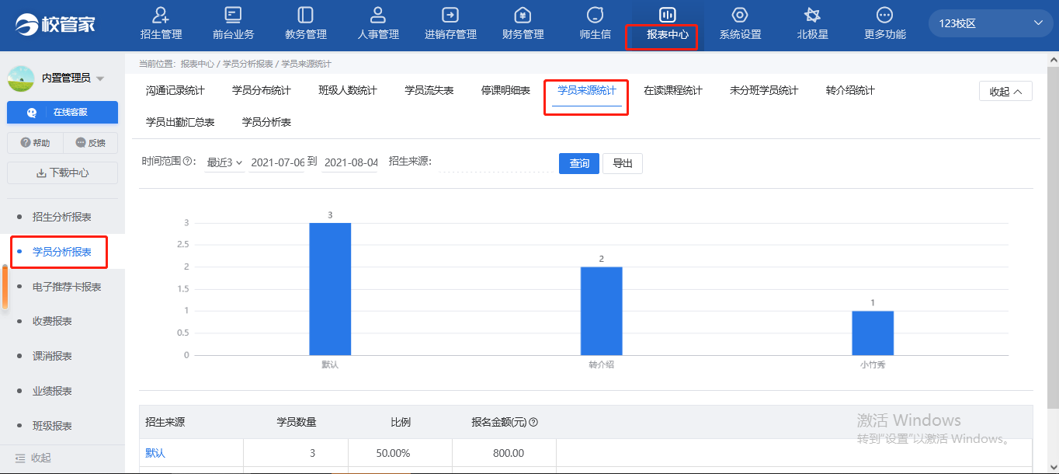Open 下载中心

pyautogui.click(x=62, y=173)
